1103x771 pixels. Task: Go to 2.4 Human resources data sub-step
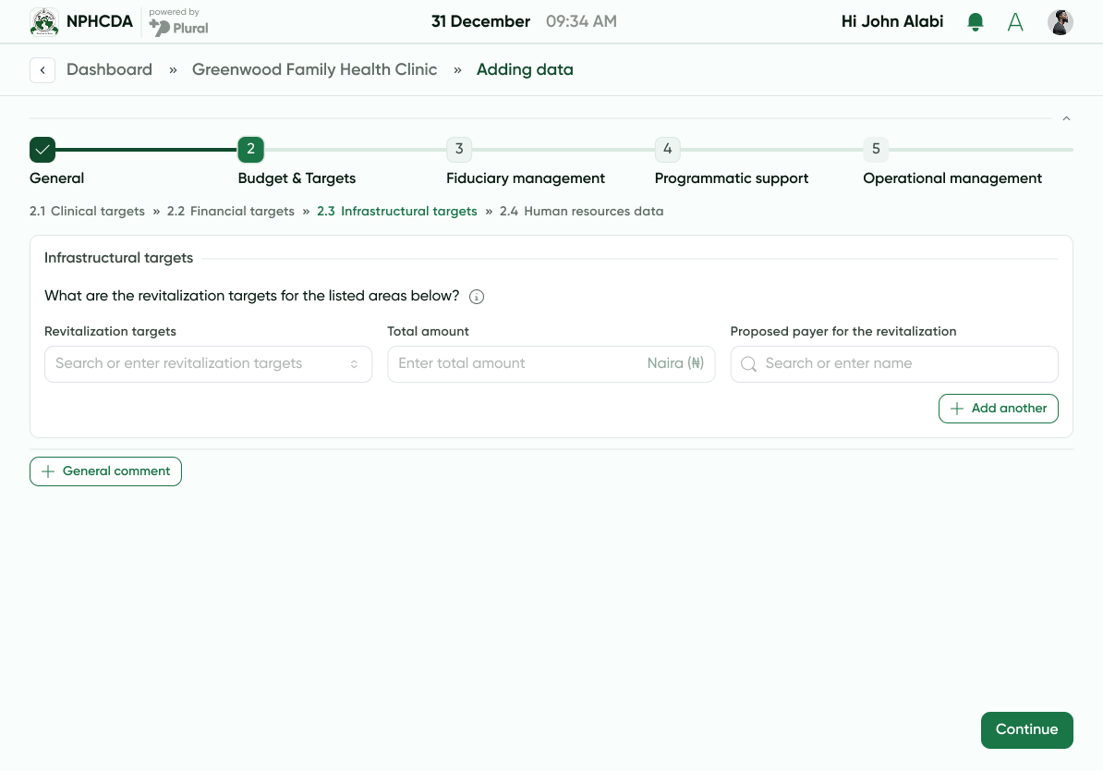pyautogui.click(x=582, y=211)
